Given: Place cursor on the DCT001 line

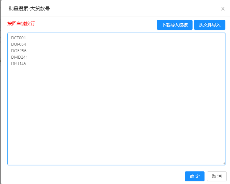Looking at the screenshot, I should pos(18,38).
